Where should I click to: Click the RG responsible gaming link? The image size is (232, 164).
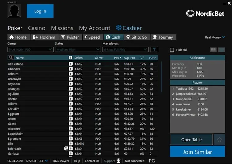(152, 161)
